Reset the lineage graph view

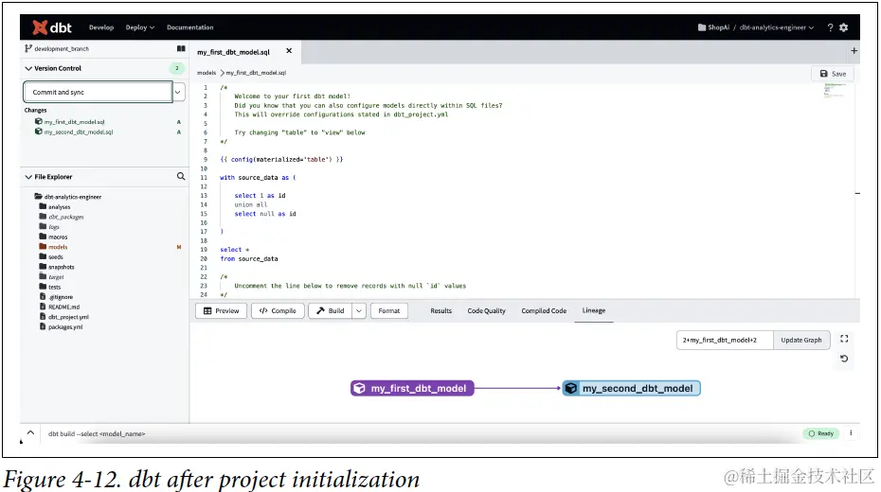tap(844, 359)
